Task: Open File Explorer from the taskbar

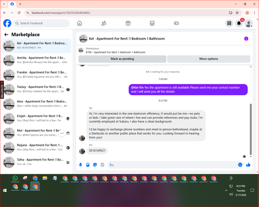Action: click(x=45, y=178)
